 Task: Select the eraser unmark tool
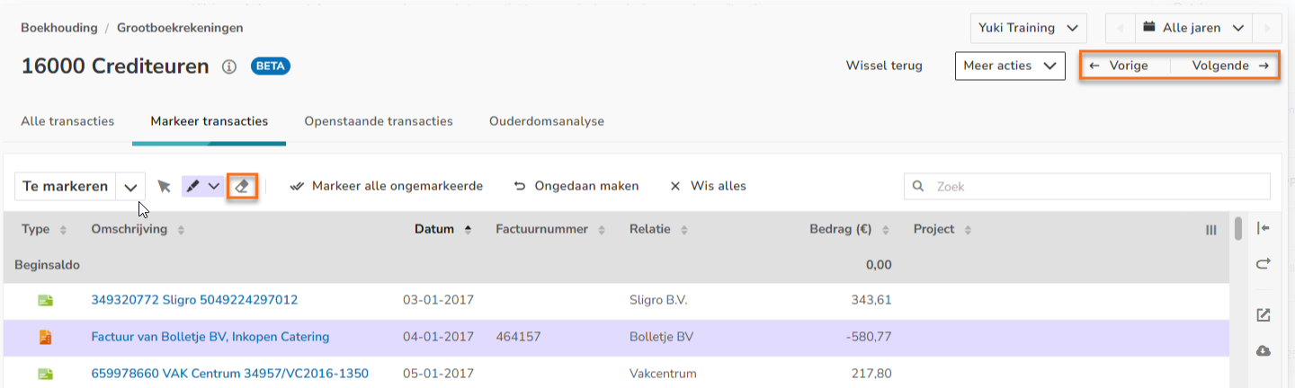click(242, 186)
